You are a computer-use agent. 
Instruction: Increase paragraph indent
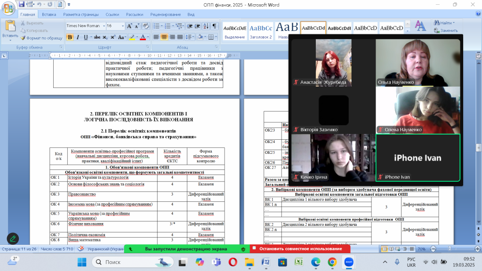pyautogui.click(x=197, y=26)
